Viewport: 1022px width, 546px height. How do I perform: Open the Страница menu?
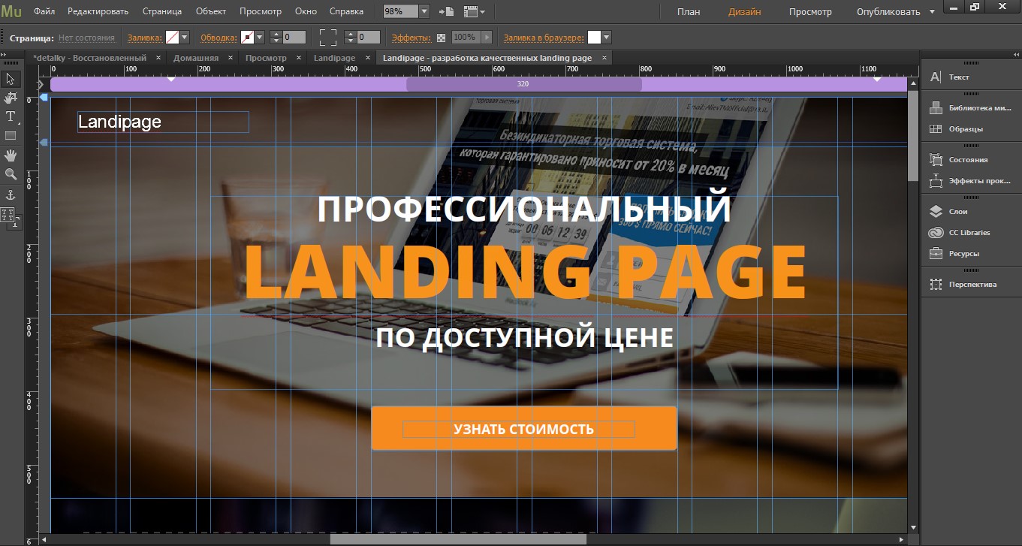[x=162, y=11]
